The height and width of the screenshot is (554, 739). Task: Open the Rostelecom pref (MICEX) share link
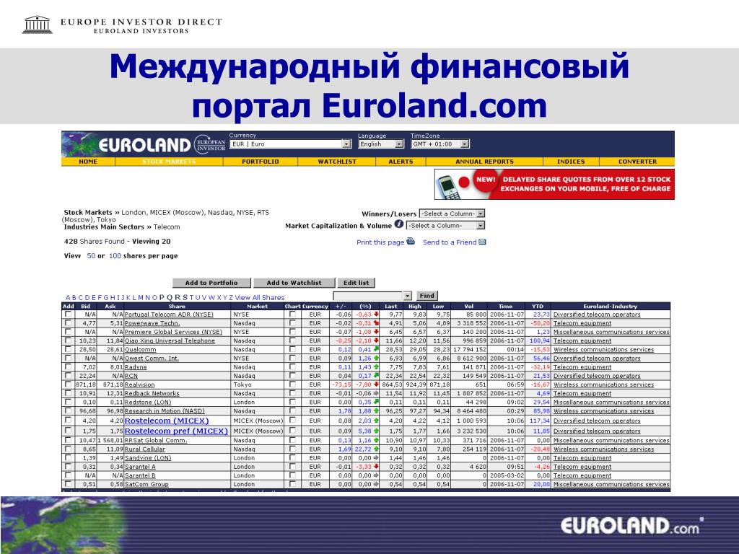pyautogui.click(x=176, y=431)
